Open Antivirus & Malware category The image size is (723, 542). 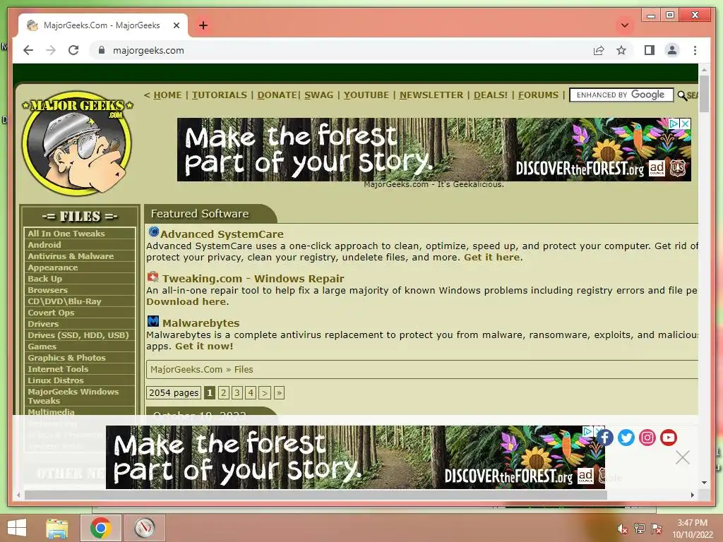click(71, 256)
